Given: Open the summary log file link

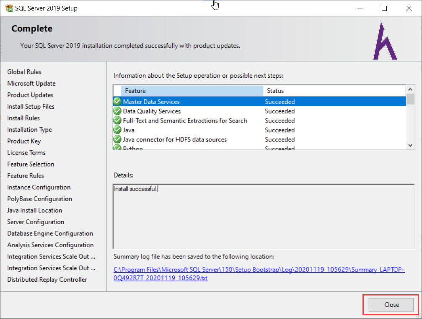Looking at the screenshot, I should coord(259,274).
